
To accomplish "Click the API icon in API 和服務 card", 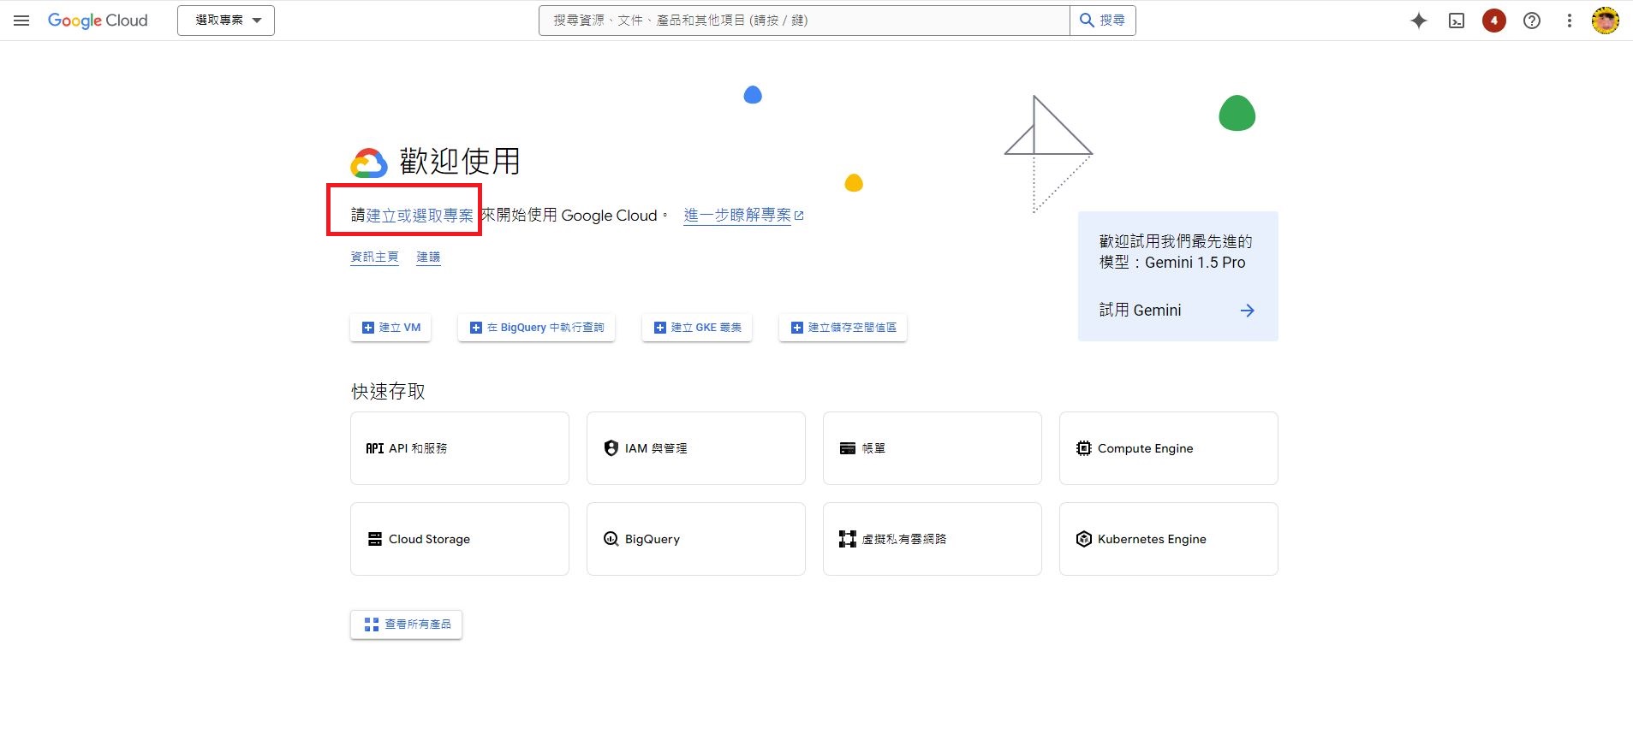I will tap(375, 448).
